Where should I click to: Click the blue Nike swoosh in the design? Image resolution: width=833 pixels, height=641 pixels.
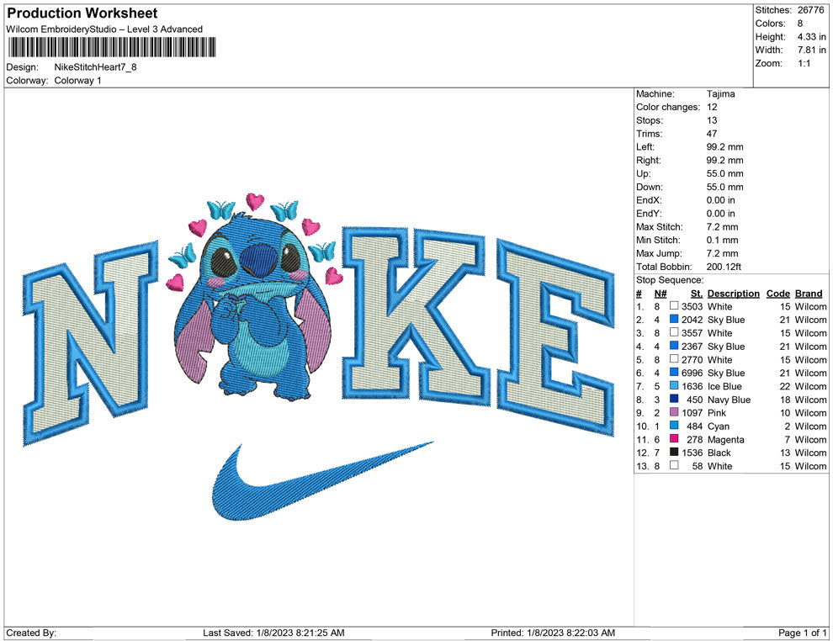pyautogui.click(x=322, y=480)
